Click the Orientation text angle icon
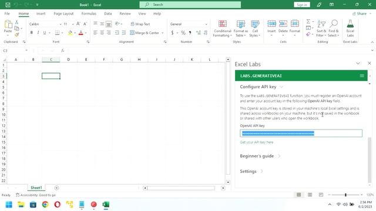 pyautogui.click(x=117, y=23)
